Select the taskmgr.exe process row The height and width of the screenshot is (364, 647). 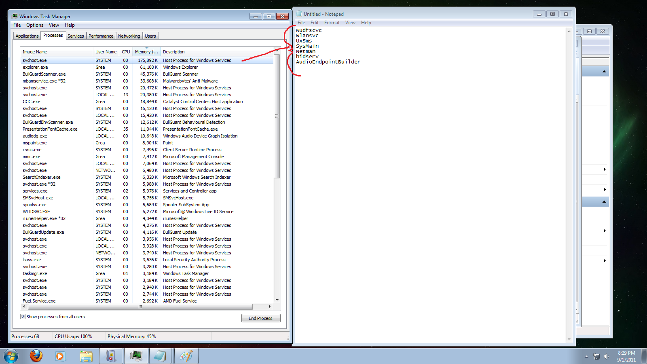[x=147, y=273]
